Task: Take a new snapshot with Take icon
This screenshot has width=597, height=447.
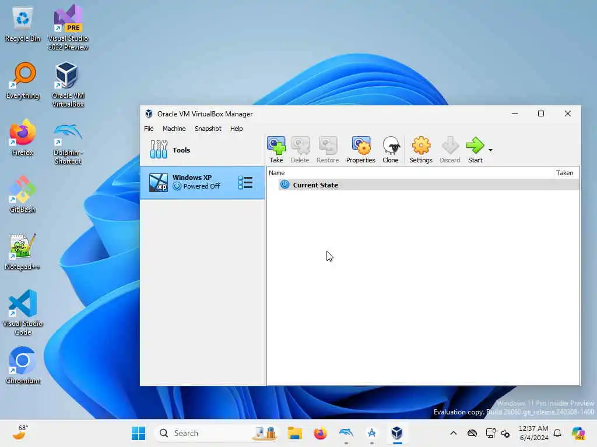Action: (276, 150)
